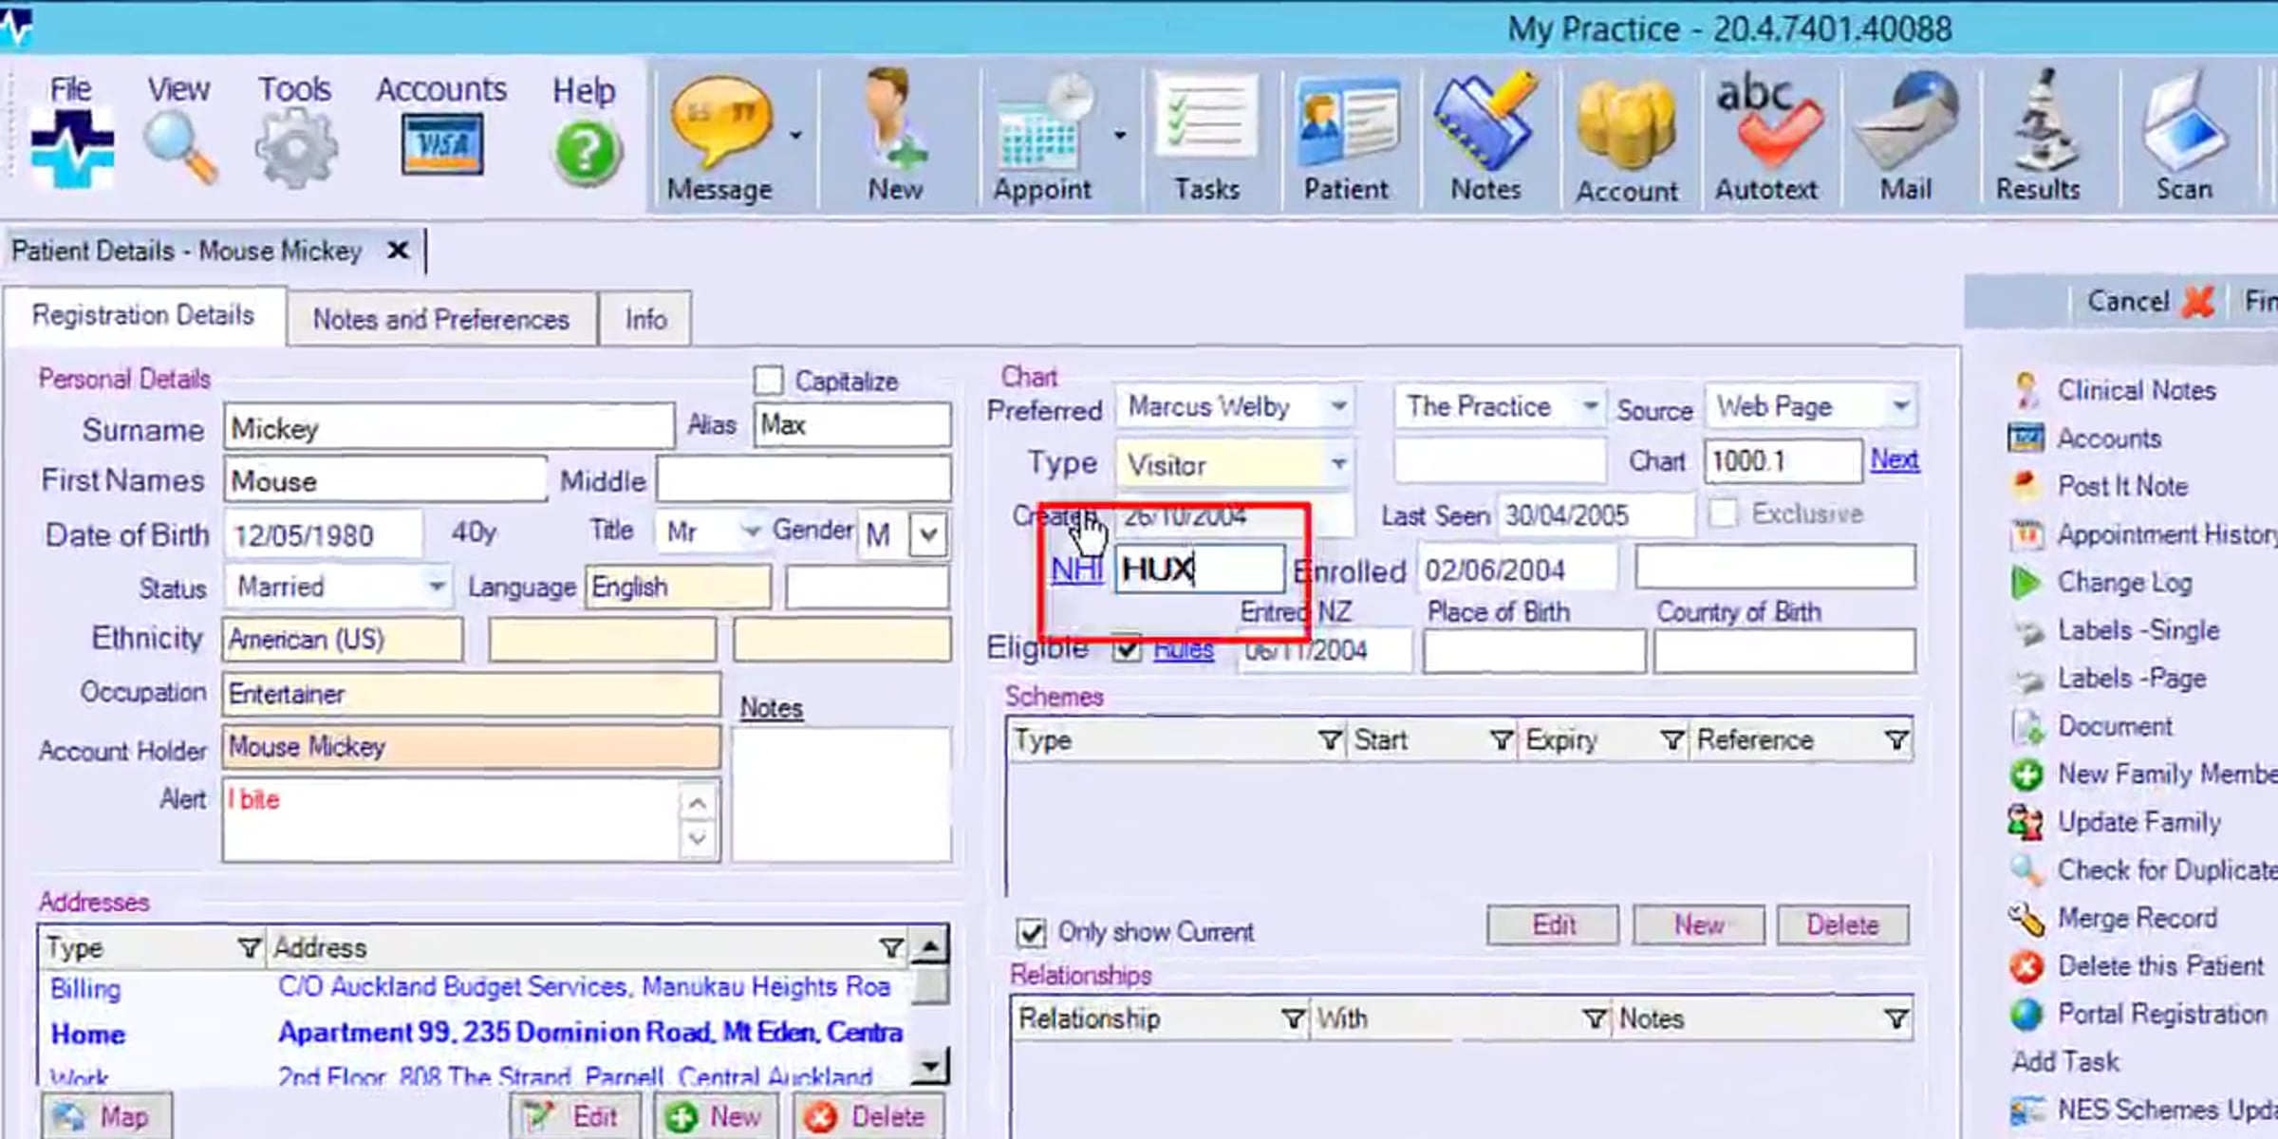Click the NHI link

tap(1076, 569)
